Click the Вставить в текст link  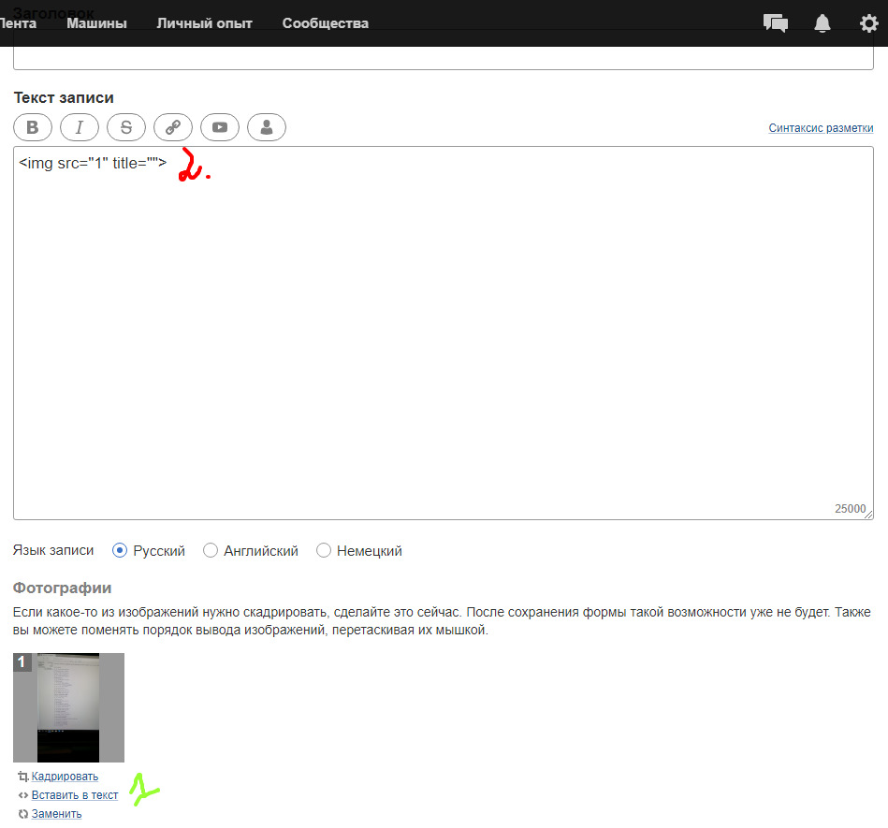tap(75, 795)
